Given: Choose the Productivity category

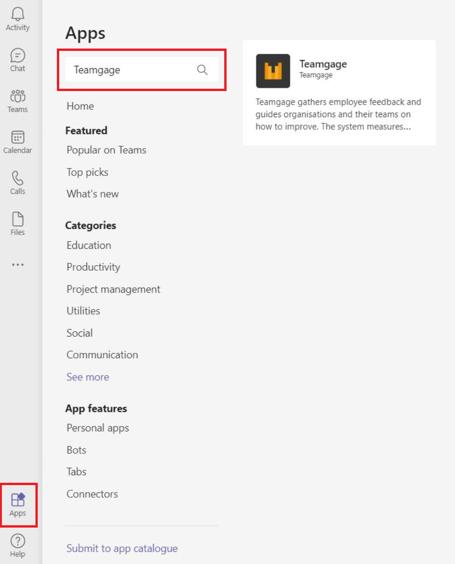Looking at the screenshot, I should [x=93, y=267].
